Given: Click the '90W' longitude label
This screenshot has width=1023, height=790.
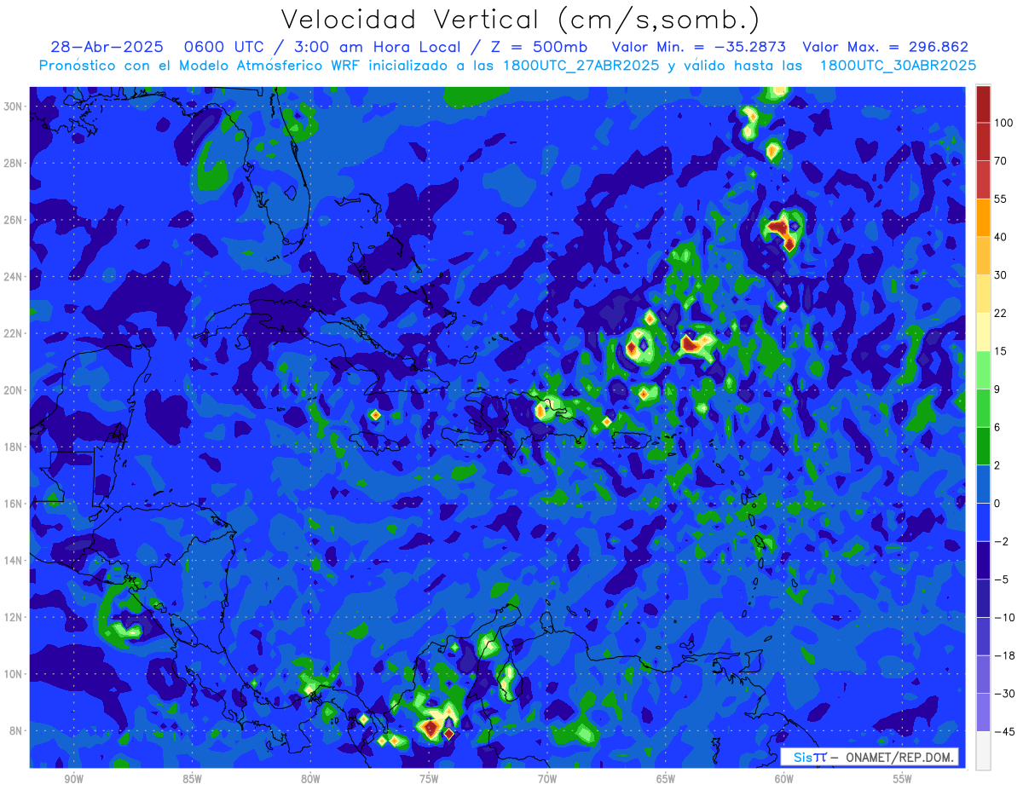Looking at the screenshot, I should tap(73, 779).
